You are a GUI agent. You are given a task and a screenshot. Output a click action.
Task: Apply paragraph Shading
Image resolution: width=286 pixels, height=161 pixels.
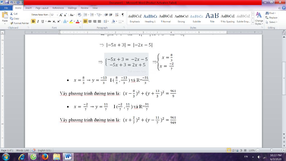click(113, 21)
